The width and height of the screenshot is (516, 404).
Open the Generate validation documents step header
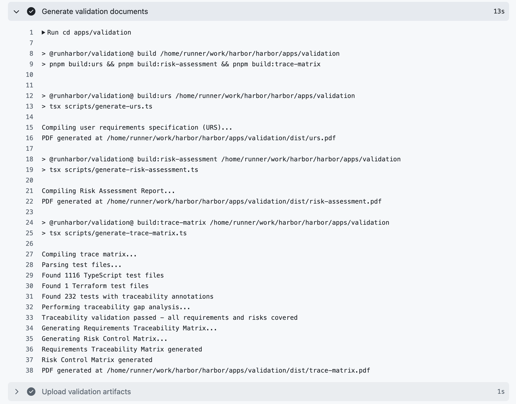95,11
